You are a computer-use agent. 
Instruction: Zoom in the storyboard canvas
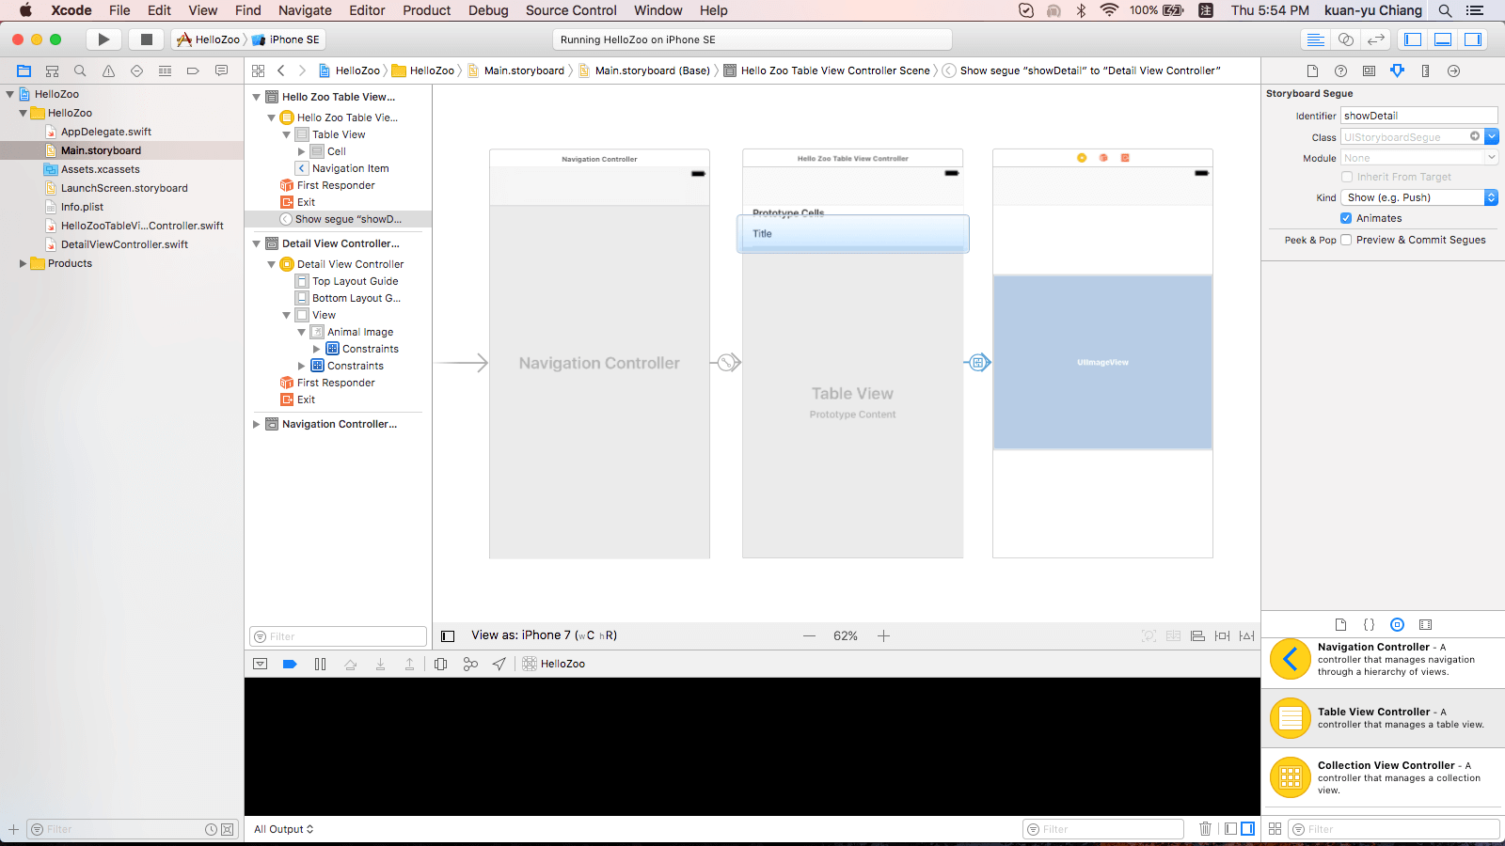(883, 636)
